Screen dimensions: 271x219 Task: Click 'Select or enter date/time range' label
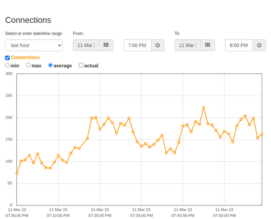(x=34, y=34)
